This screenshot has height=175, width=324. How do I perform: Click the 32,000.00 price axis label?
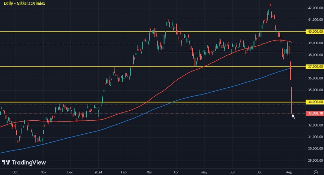tap(315, 125)
